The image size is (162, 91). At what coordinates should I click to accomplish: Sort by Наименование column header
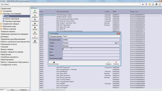click(x=80, y=12)
